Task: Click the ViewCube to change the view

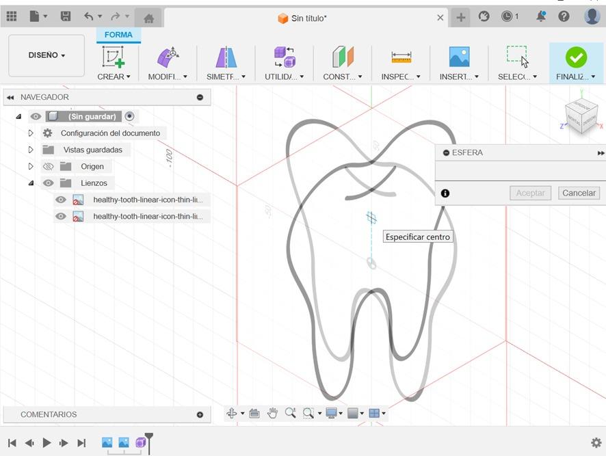Action: pos(581,115)
